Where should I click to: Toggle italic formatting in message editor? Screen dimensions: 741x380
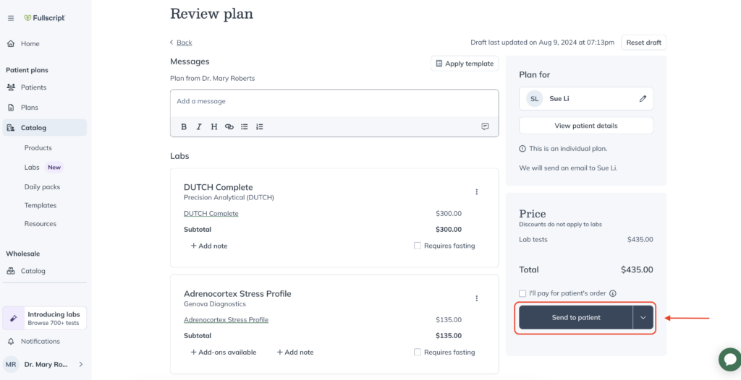point(199,126)
